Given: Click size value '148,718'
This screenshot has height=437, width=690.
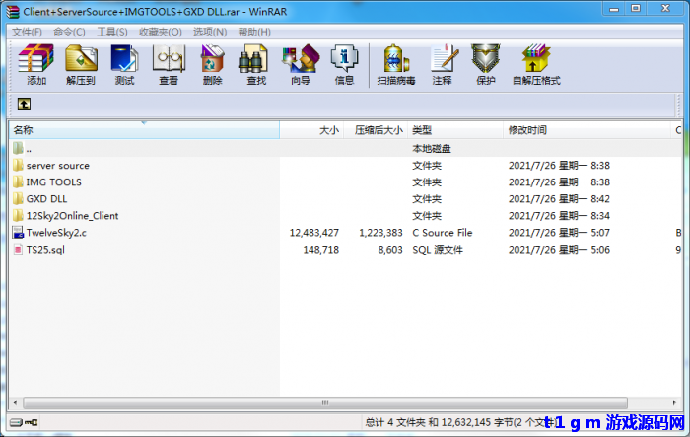Looking at the screenshot, I should click(x=320, y=250).
